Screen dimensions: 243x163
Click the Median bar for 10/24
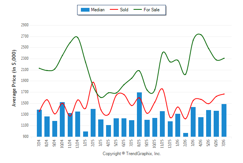[62, 119]
